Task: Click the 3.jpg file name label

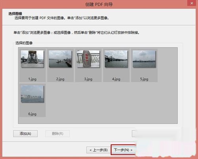Action: click(x=88, y=79)
